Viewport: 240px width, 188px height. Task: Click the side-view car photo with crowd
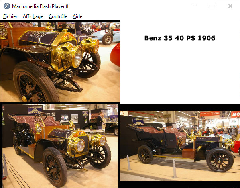[x=180, y=146]
